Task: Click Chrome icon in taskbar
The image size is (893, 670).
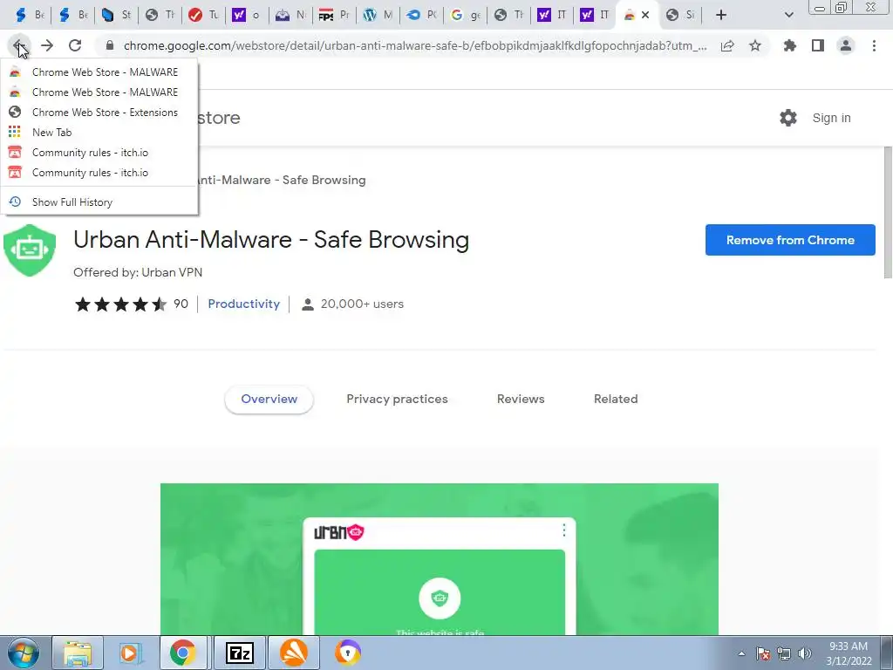Action: coord(182,653)
